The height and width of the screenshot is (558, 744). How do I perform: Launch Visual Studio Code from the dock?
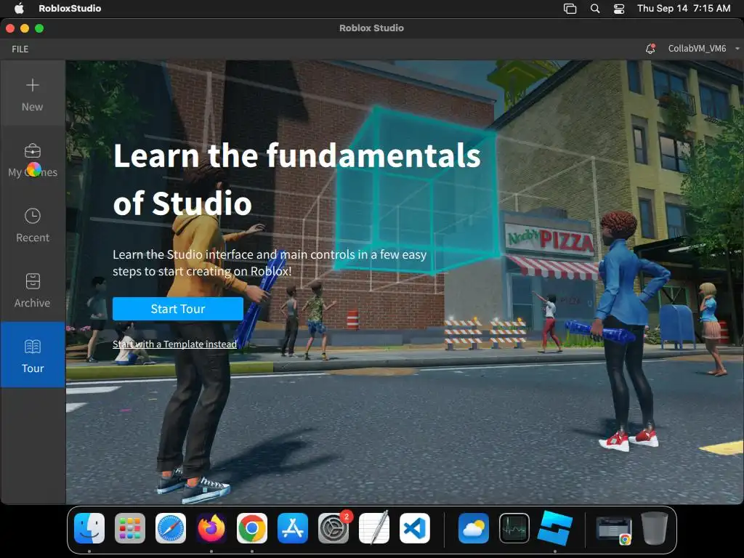(x=415, y=528)
